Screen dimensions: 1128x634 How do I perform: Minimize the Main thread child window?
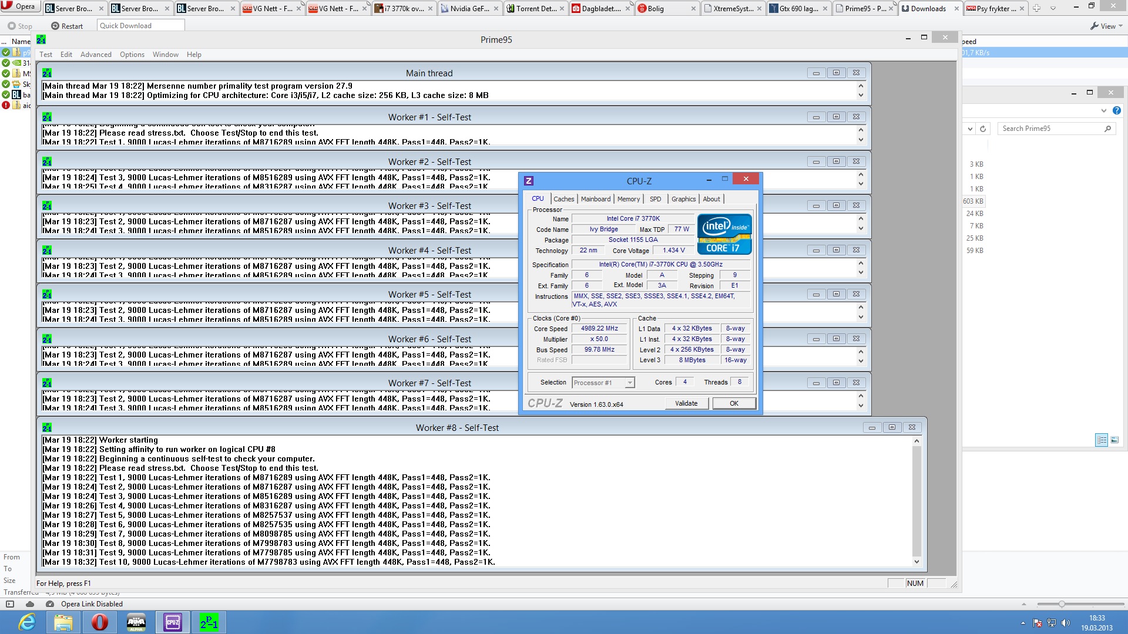point(816,73)
